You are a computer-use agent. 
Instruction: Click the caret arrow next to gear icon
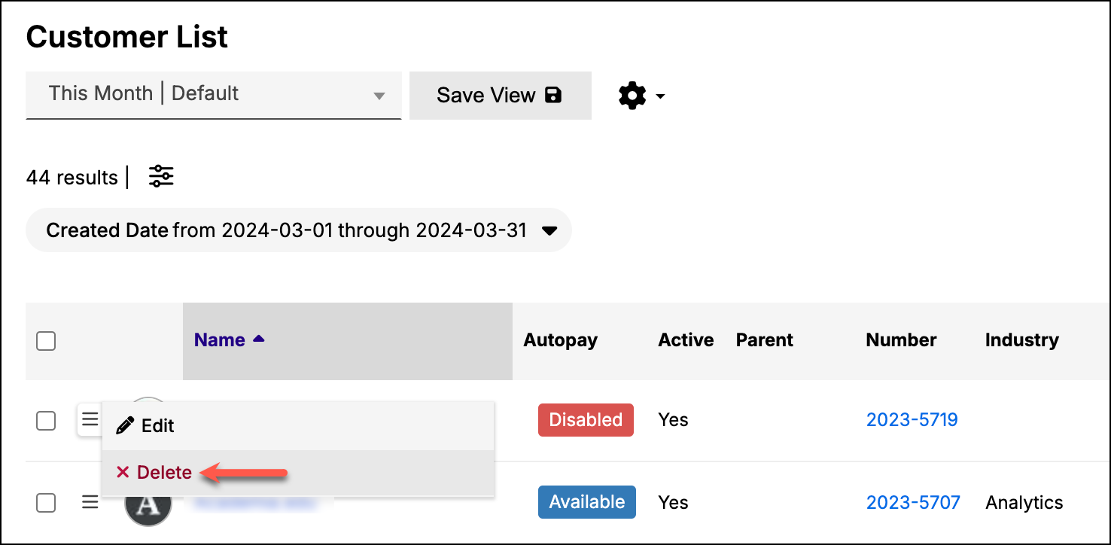coord(660,96)
